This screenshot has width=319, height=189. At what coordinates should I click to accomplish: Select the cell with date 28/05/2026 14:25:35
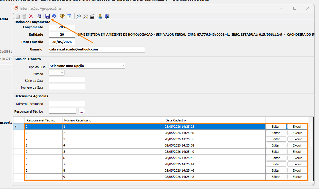click(215, 139)
